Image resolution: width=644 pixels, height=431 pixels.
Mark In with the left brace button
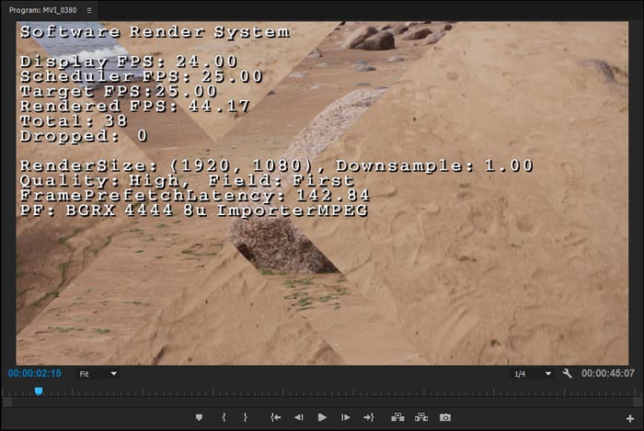(224, 417)
